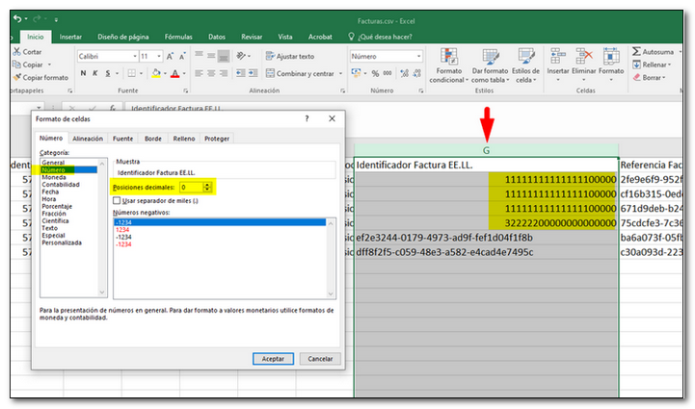The height and width of the screenshot is (409, 695).
Task: Open the Número format dropdown in ribbon
Action: (419, 57)
